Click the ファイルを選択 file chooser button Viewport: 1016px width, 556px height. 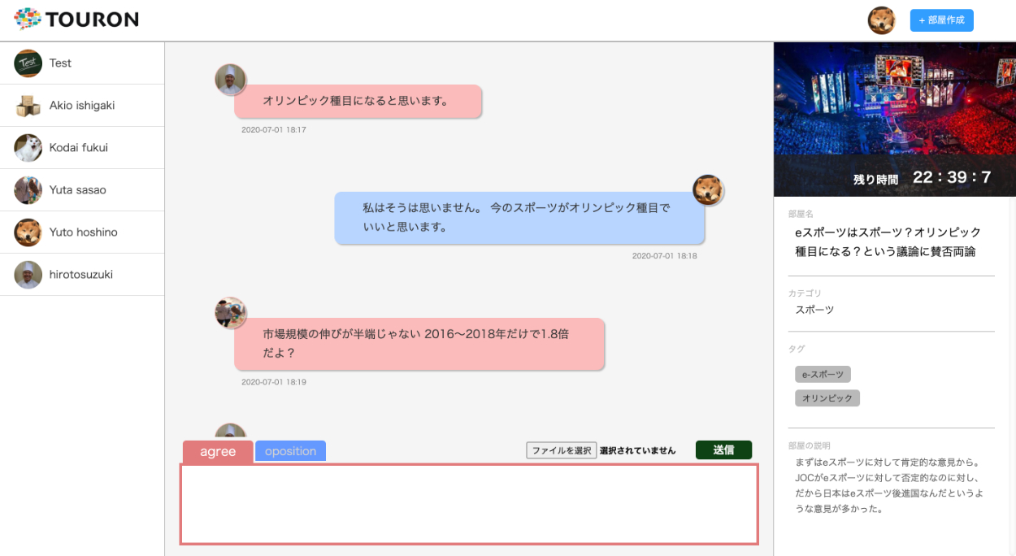(562, 450)
